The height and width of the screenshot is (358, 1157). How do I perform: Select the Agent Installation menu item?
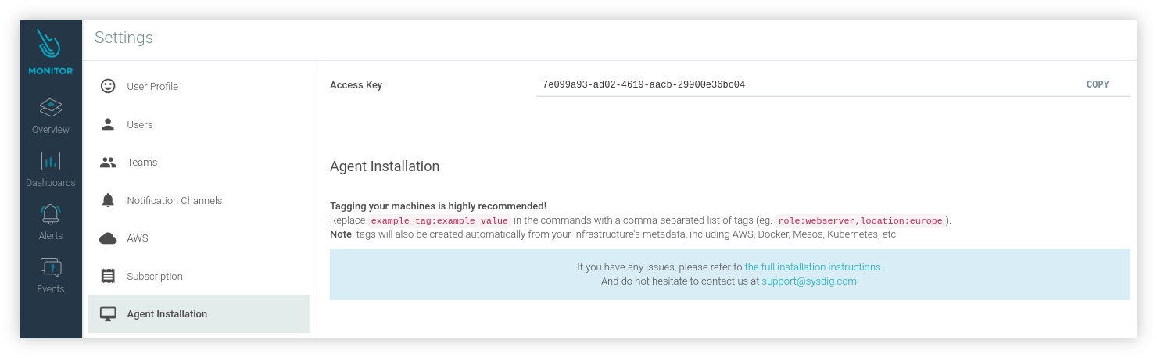click(x=167, y=314)
